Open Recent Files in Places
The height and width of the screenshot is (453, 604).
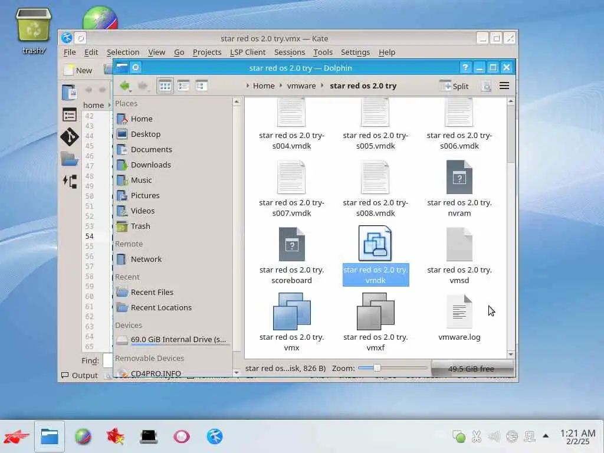pyautogui.click(x=173, y=293)
